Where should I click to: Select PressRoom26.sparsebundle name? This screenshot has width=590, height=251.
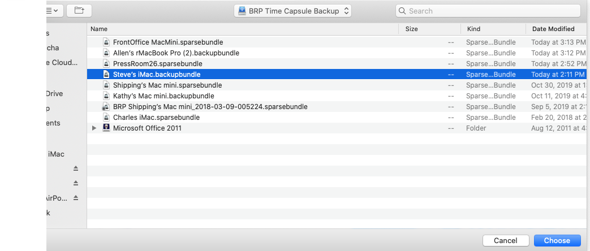(x=158, y=63)
